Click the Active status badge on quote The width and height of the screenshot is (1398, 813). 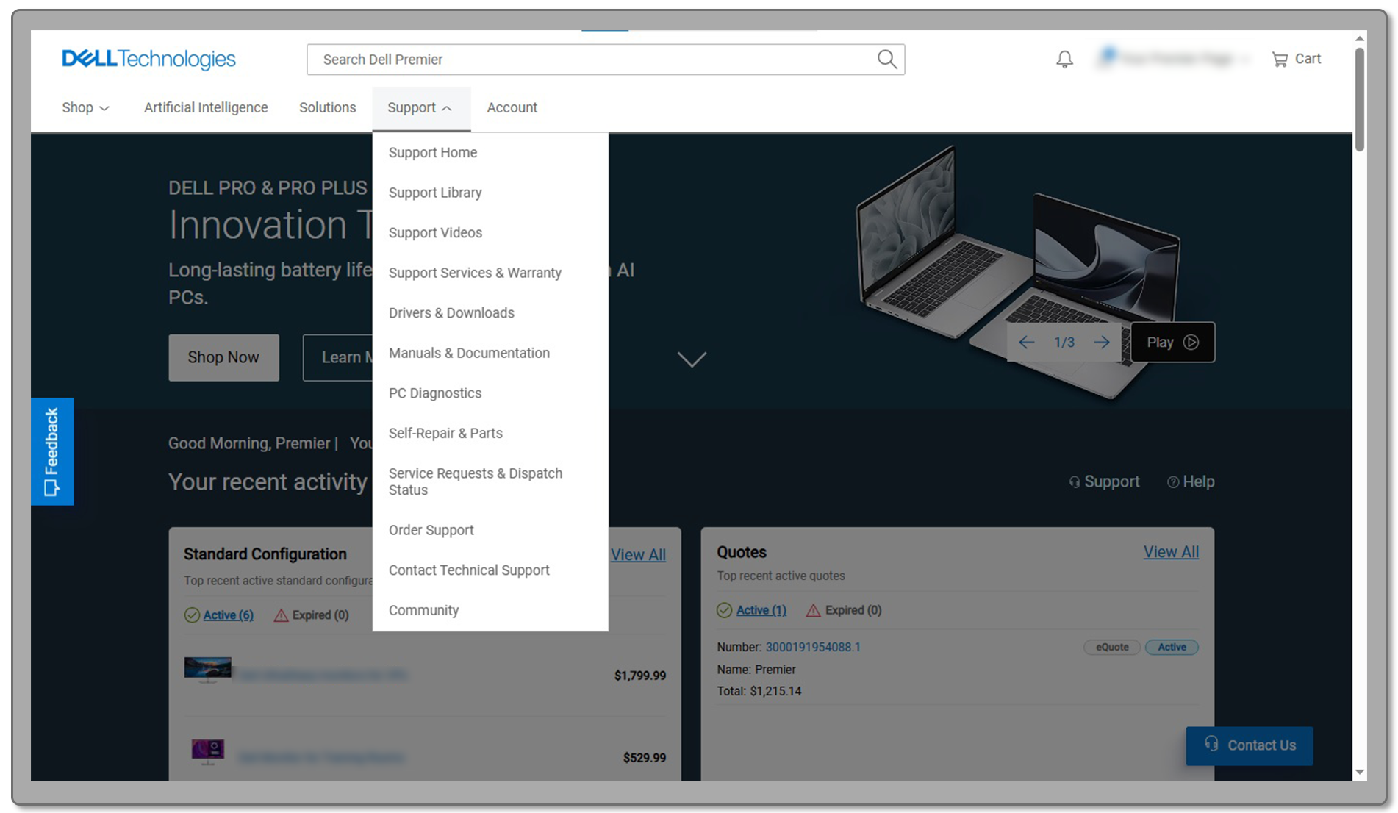point(1172,648)
